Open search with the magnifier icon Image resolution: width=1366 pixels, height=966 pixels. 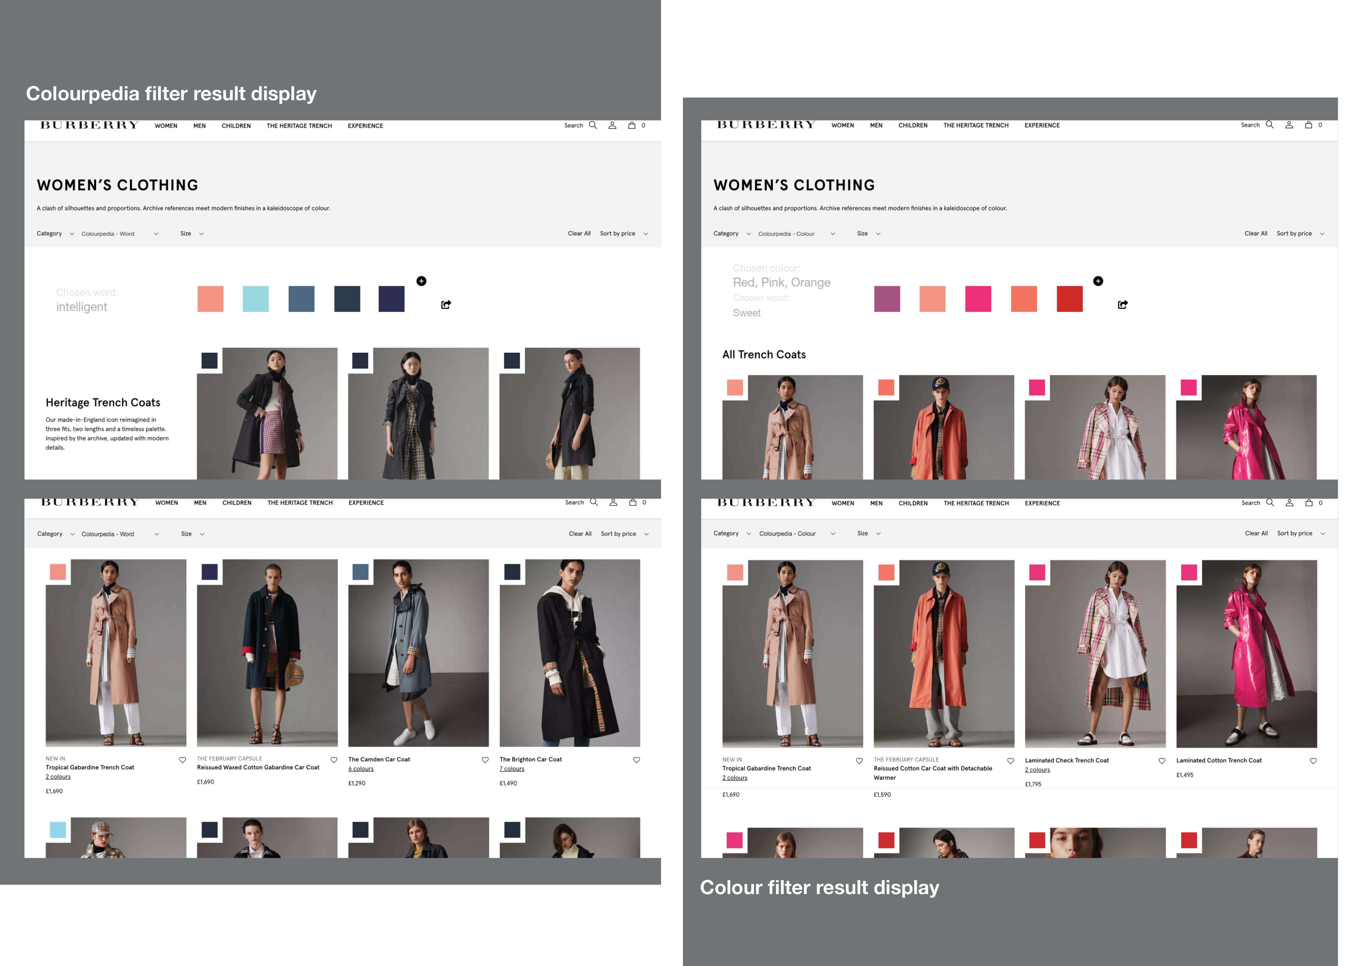(593, 126)
